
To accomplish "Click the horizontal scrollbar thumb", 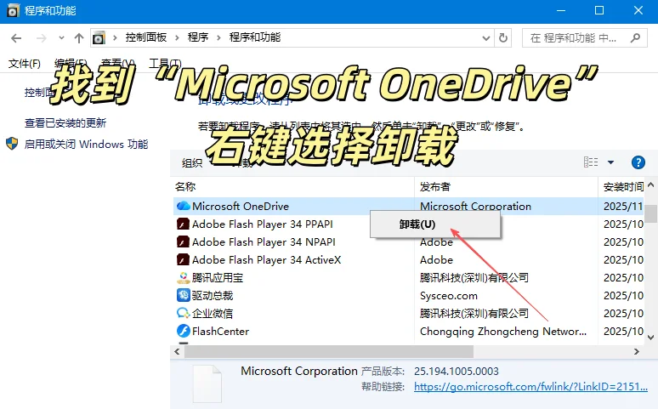I will pos(329,352).
